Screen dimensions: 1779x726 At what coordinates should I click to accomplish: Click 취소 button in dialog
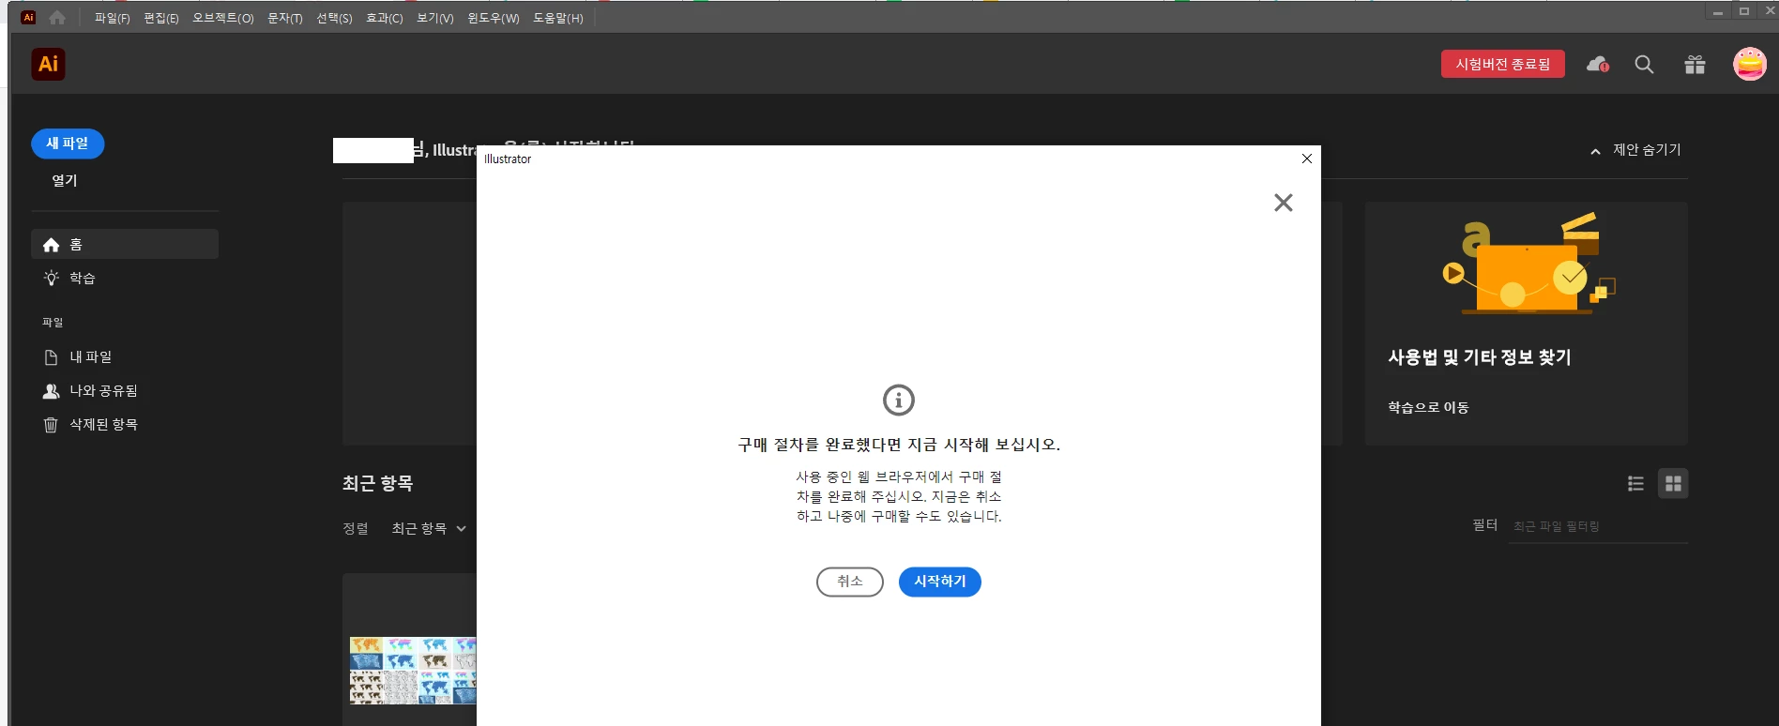pyautogui.click(x=850, y=582)
